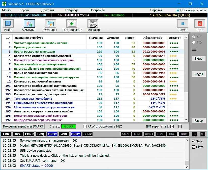208x170 pixels.
Task: Toggle RAW отображать в HEX checkbox
Action: click(x=85, y=126)
